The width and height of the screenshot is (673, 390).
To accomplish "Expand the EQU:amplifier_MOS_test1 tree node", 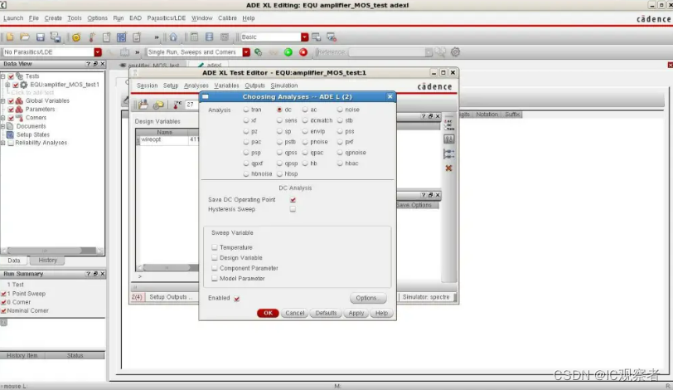I will [x=7, y=85].
